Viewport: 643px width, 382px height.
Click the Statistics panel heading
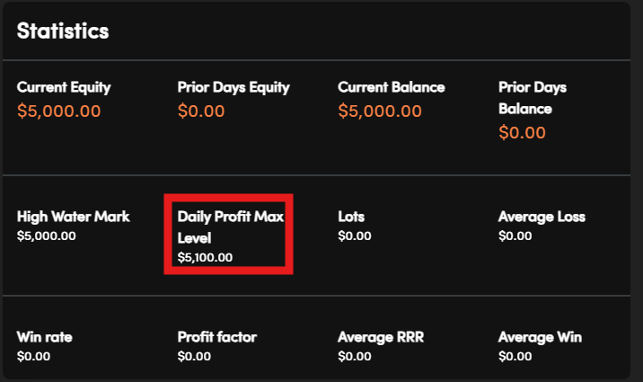pyautogui.click(x=63, y=31)
